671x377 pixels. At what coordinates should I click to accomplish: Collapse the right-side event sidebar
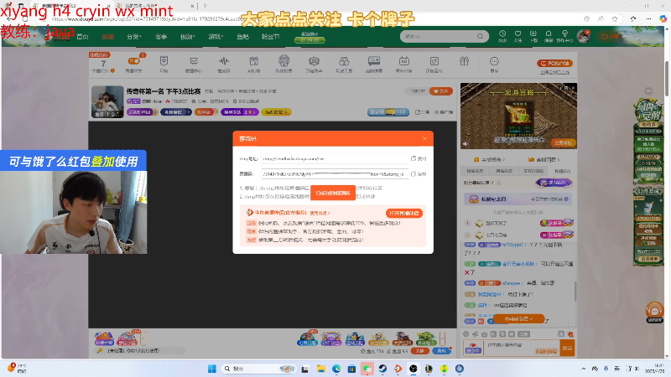tap(648, 91)
